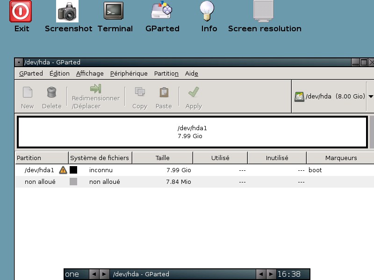Sort by the Utilisé column header
374x280 pixels.
pos(220,158)
